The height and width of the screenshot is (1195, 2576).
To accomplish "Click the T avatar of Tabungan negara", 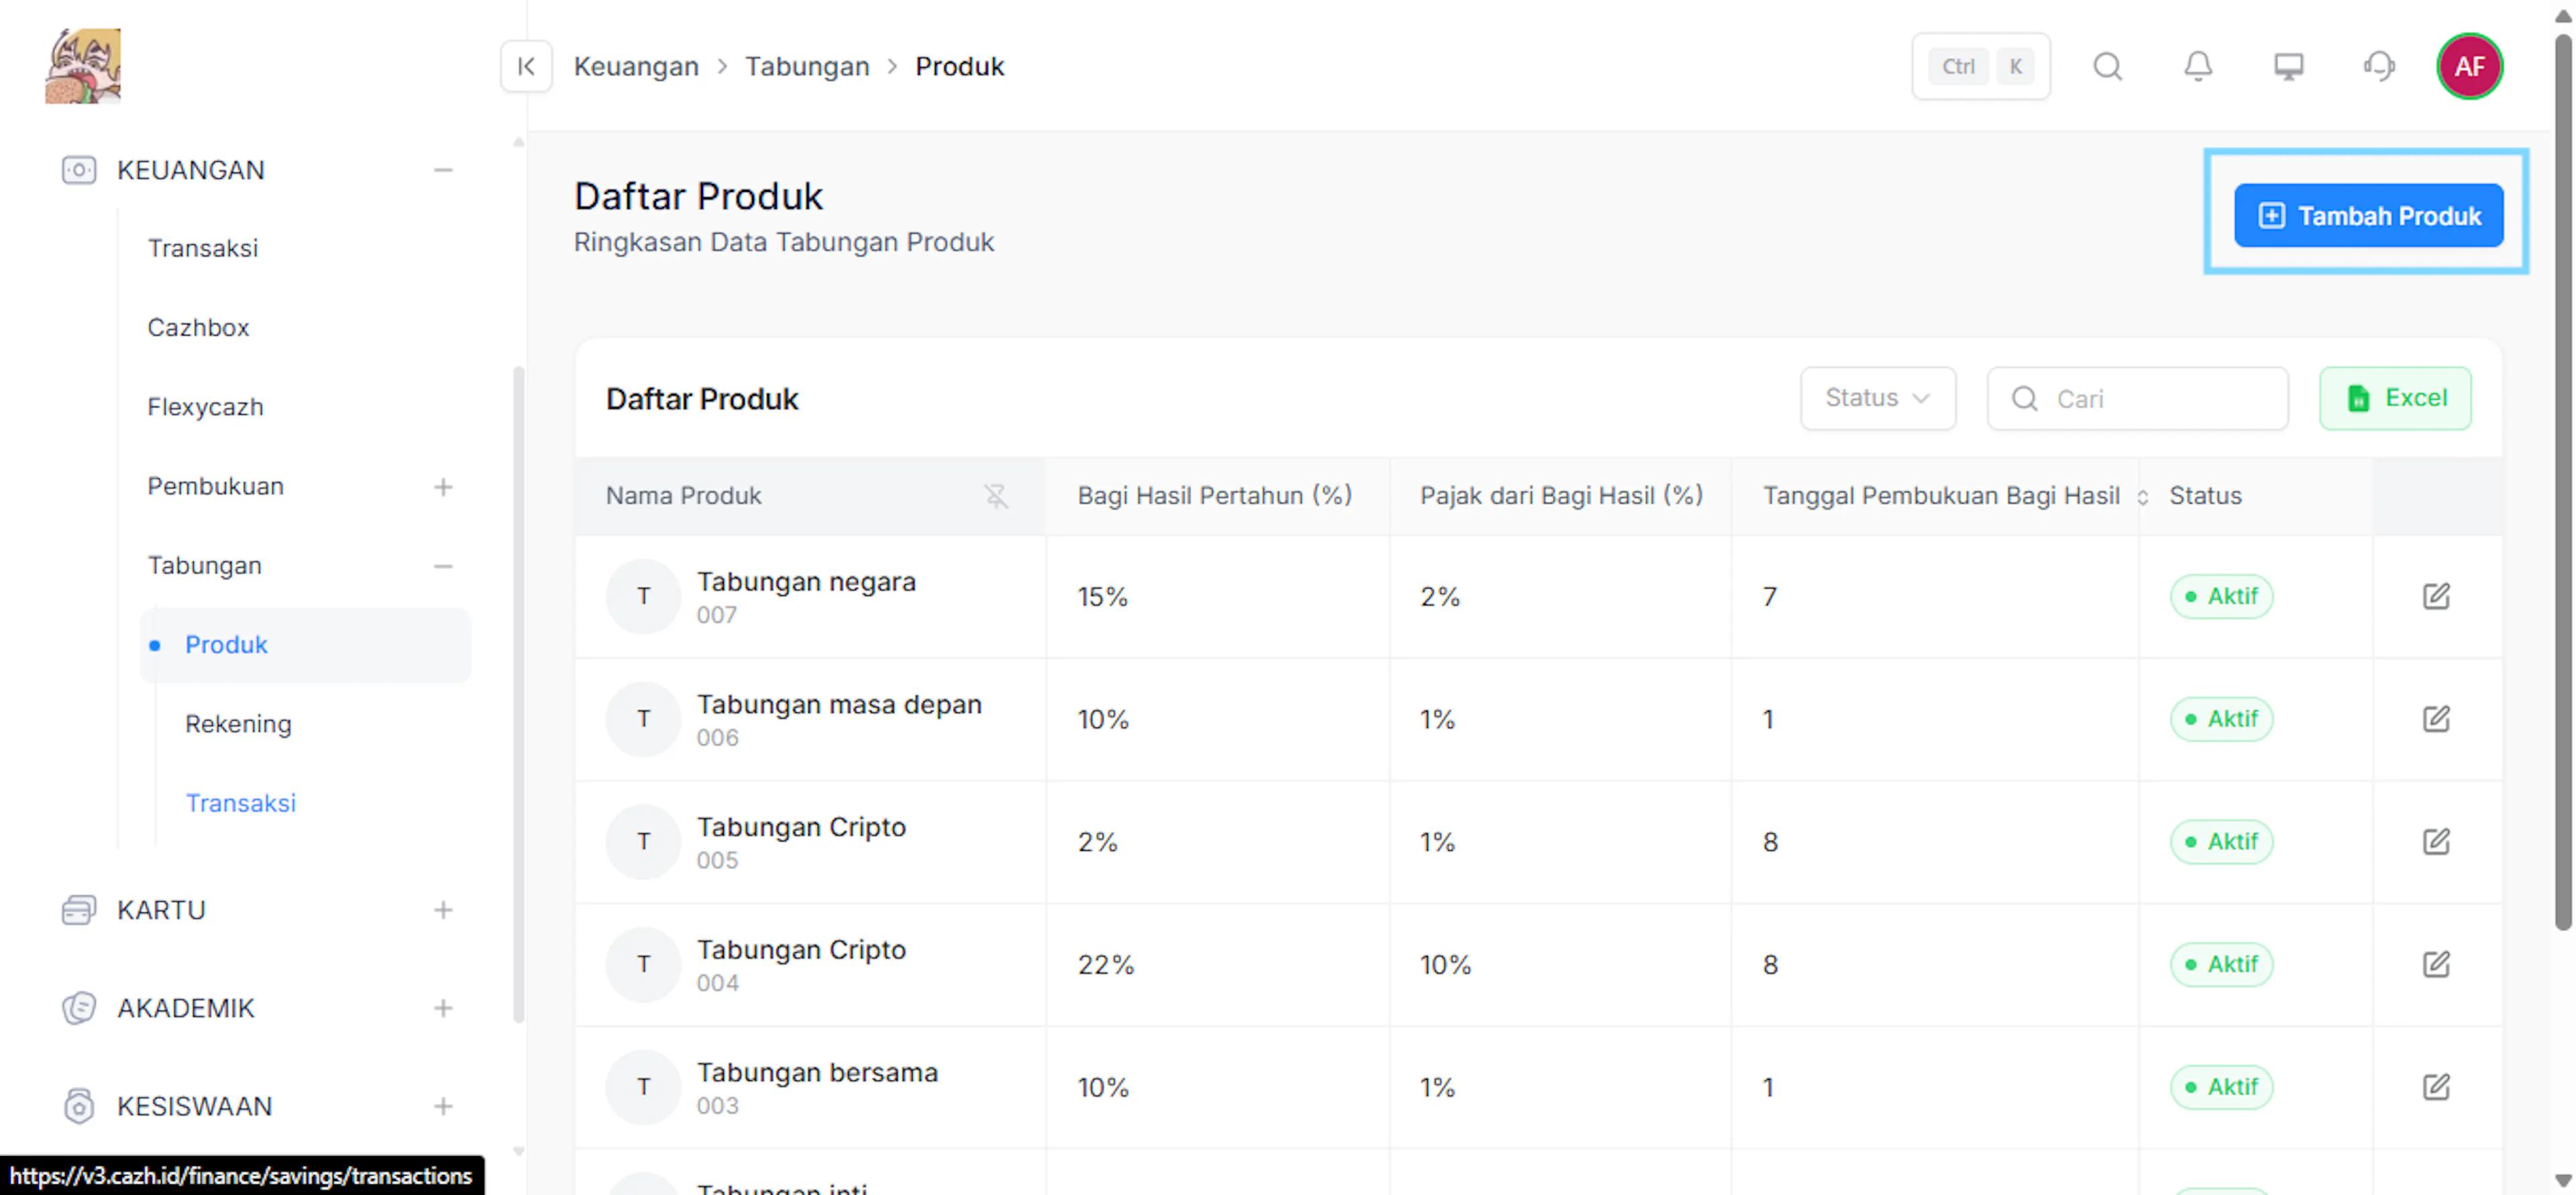I will [643, 596].
